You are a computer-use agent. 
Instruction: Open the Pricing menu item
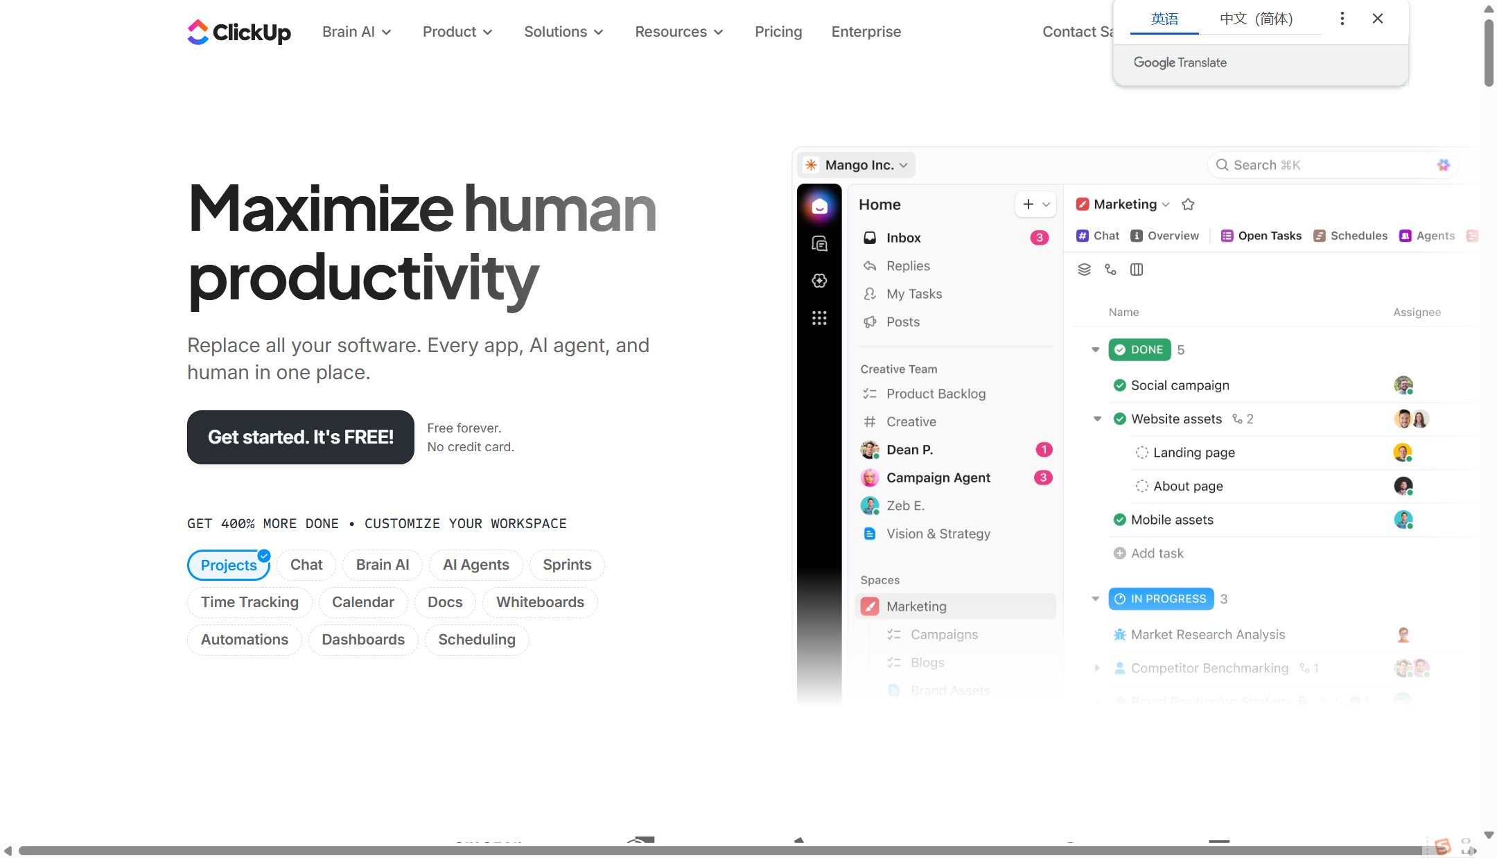pyautogui.click(x=778, y=32)
